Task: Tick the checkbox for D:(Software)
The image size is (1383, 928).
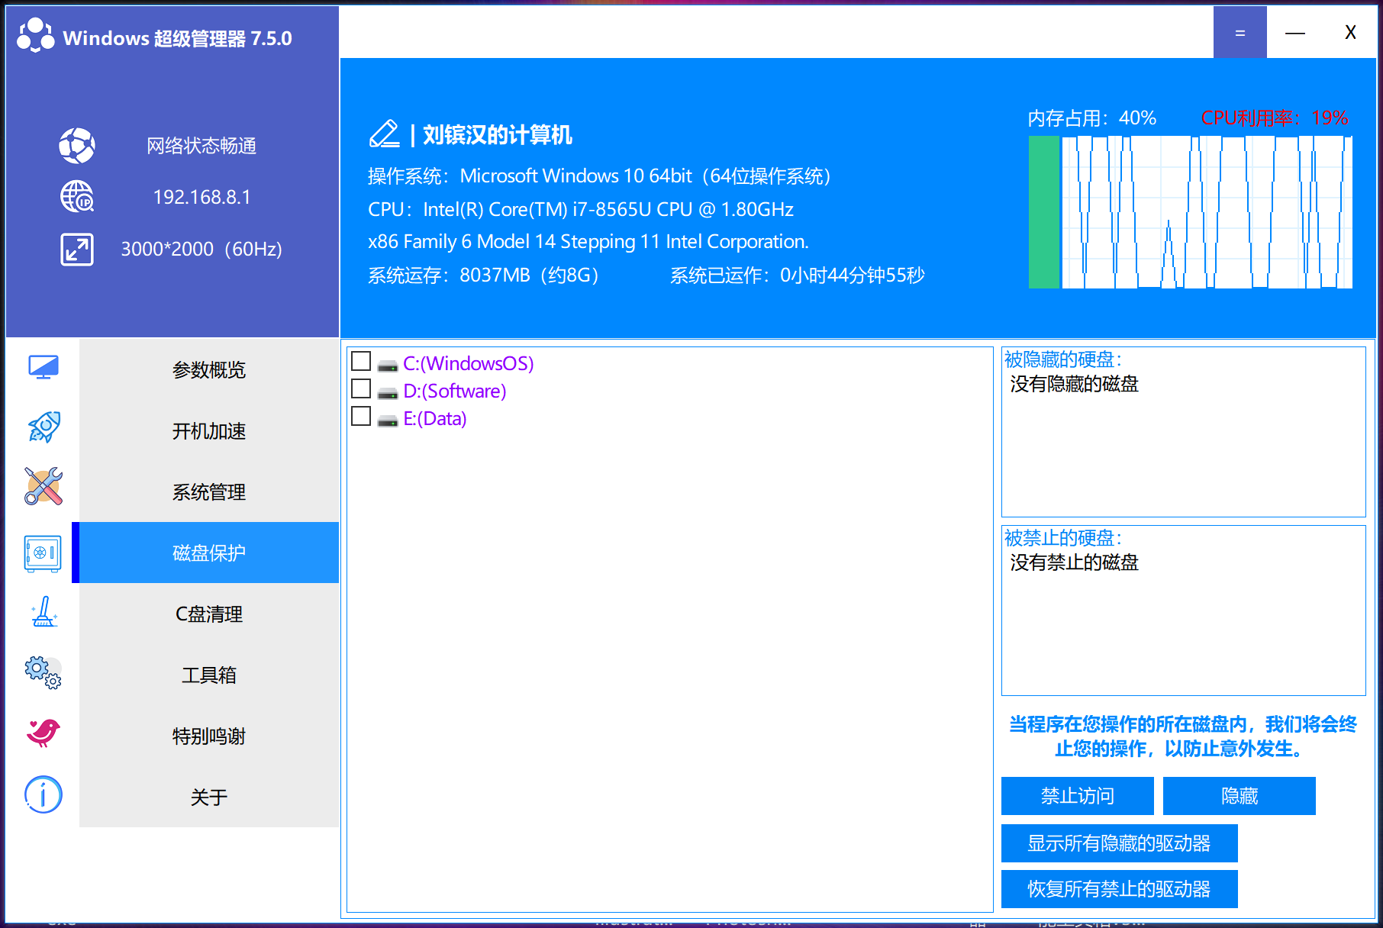Action: 361,388
